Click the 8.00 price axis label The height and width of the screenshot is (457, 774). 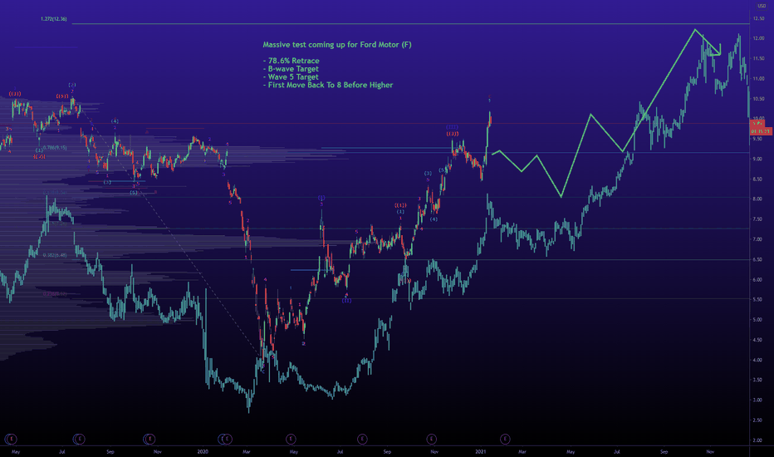(x=757, y=199)
